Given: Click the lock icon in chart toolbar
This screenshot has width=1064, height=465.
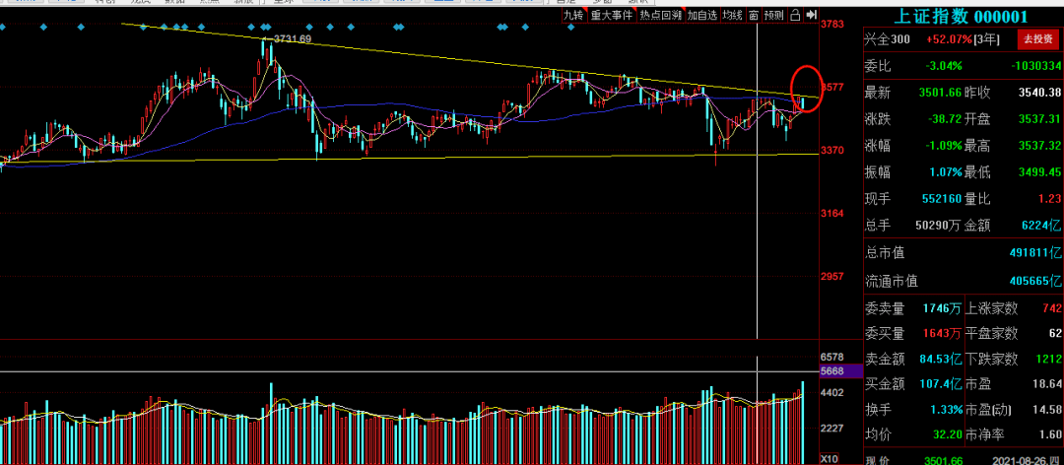Looking at the screenshot, I should (x=795, y=15).
